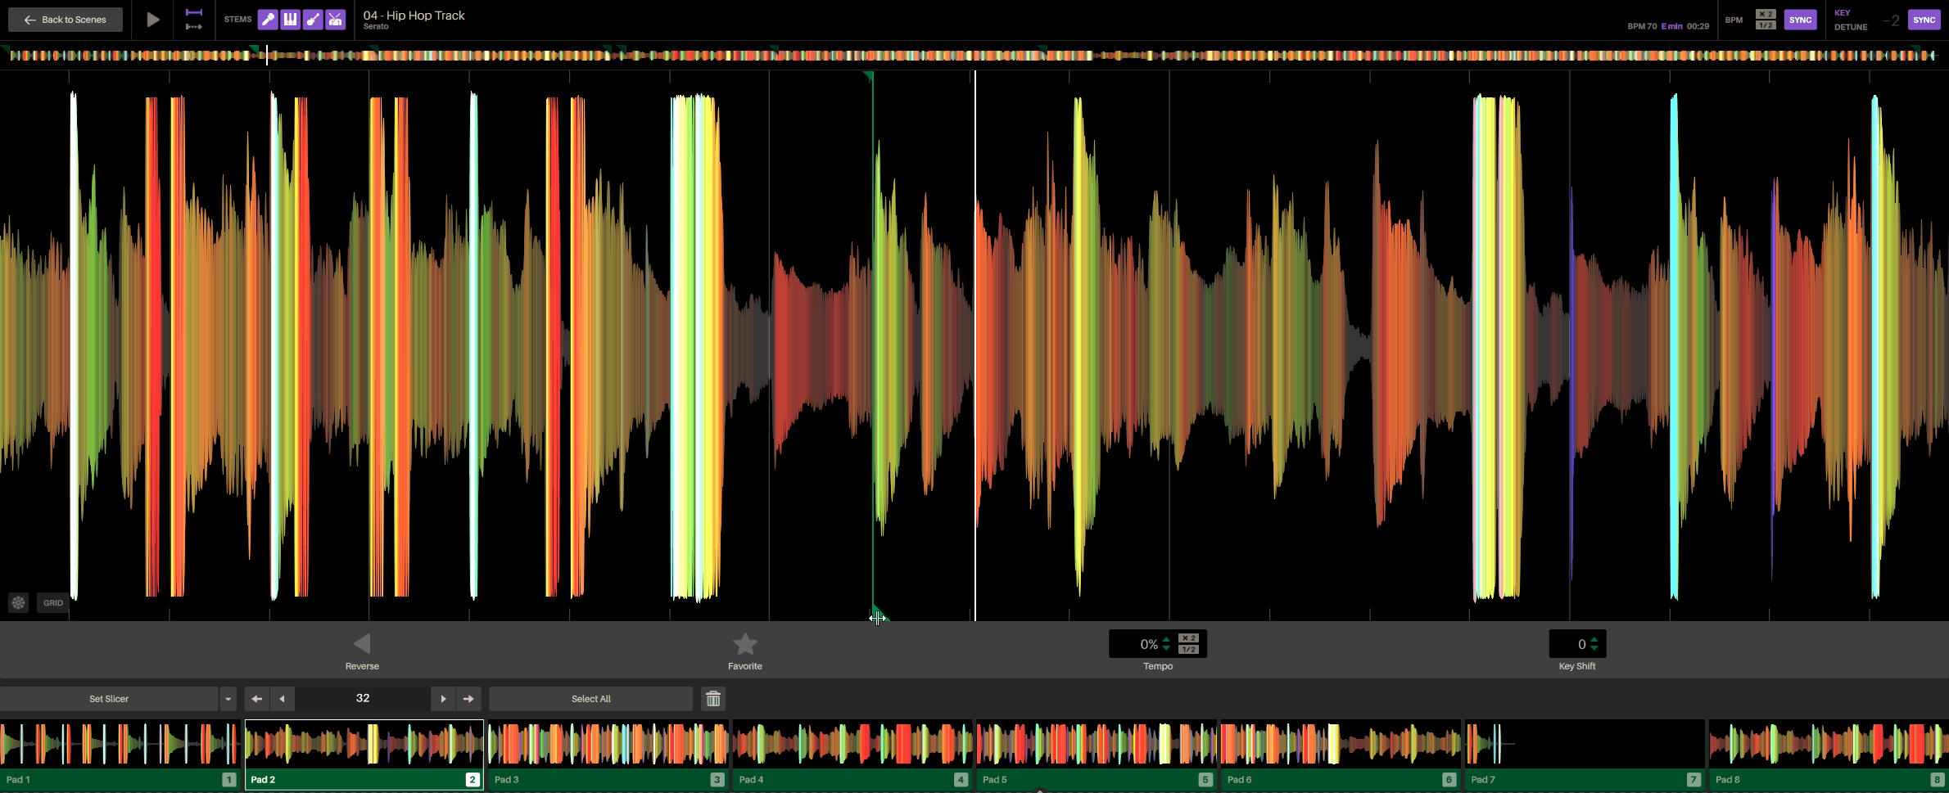Image resolution: width=1949 pixels, height=793 pixels.
Task: Click the Select All button
Action: pyautogui.click(x=590, y=698)
